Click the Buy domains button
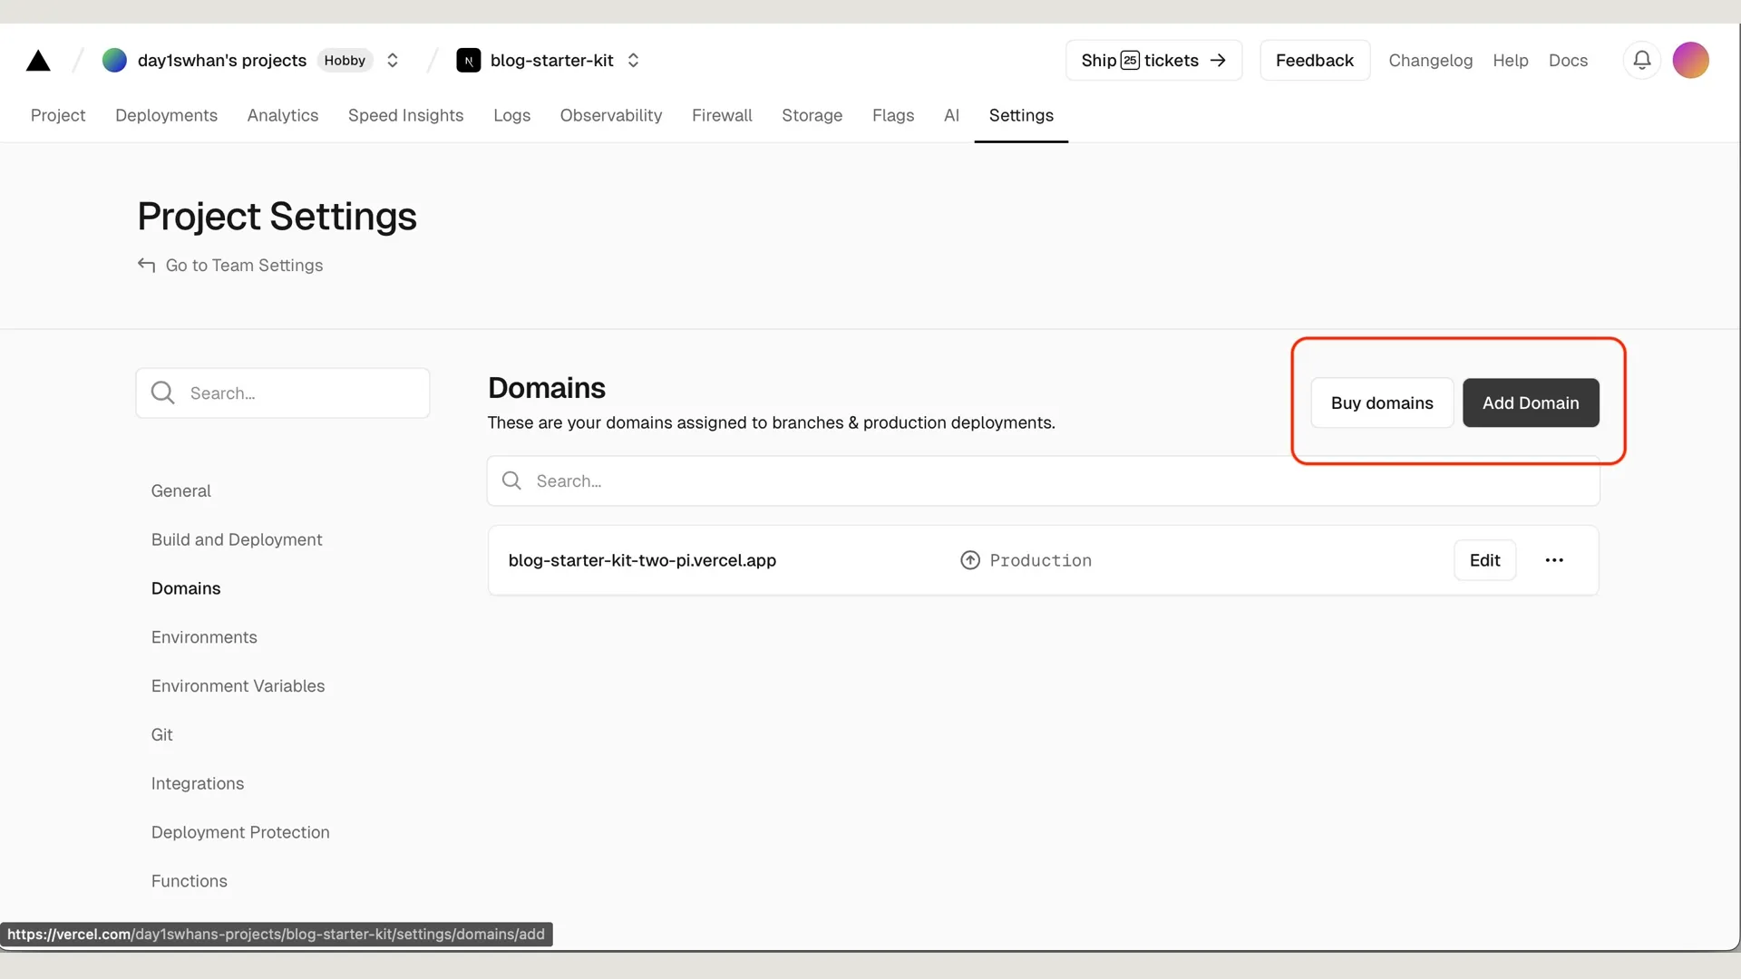 point(1382,403)
